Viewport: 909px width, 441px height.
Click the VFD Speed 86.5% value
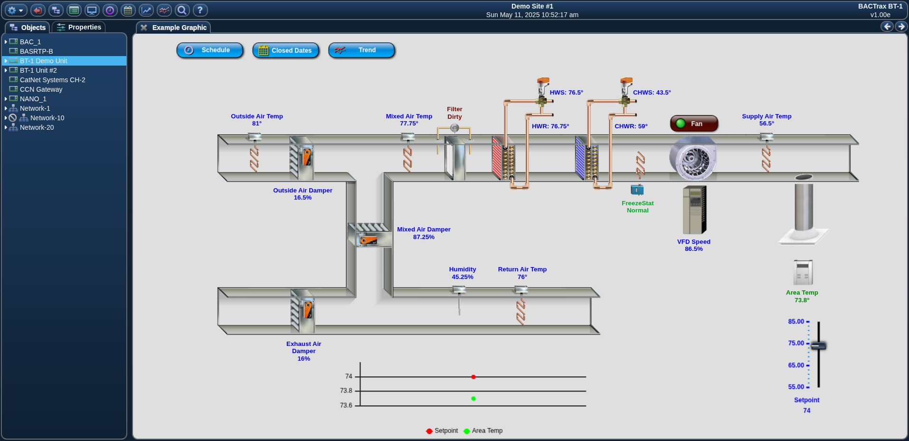tap(694, 249)
